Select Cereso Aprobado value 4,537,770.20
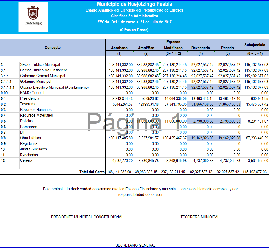The height and width of the screenshot is (248, 269). pos(122,161)
